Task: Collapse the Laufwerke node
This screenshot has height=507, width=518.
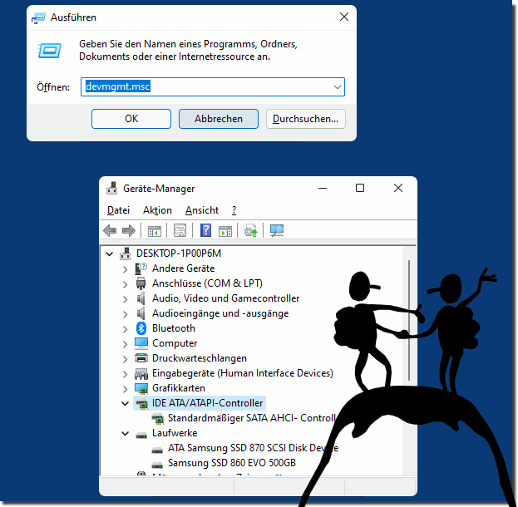Action: click(x=125, y=433)
